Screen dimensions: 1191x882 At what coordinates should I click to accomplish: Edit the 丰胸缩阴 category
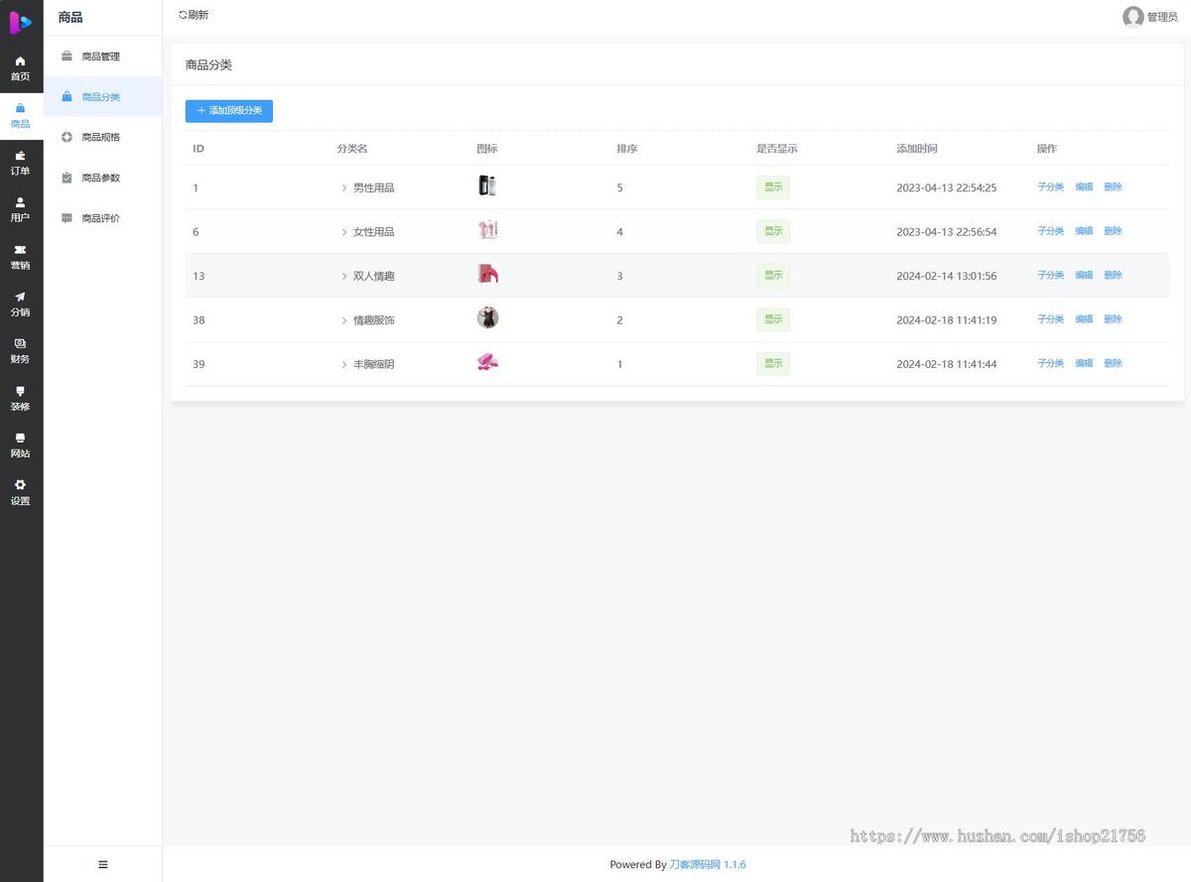point(1084,363)
